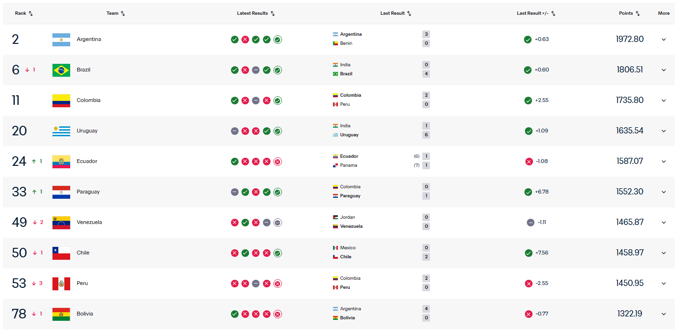Open the Paraguay team name link
Image resolution: width=680 pixels, height=336 pixels.
click(88, 192)
